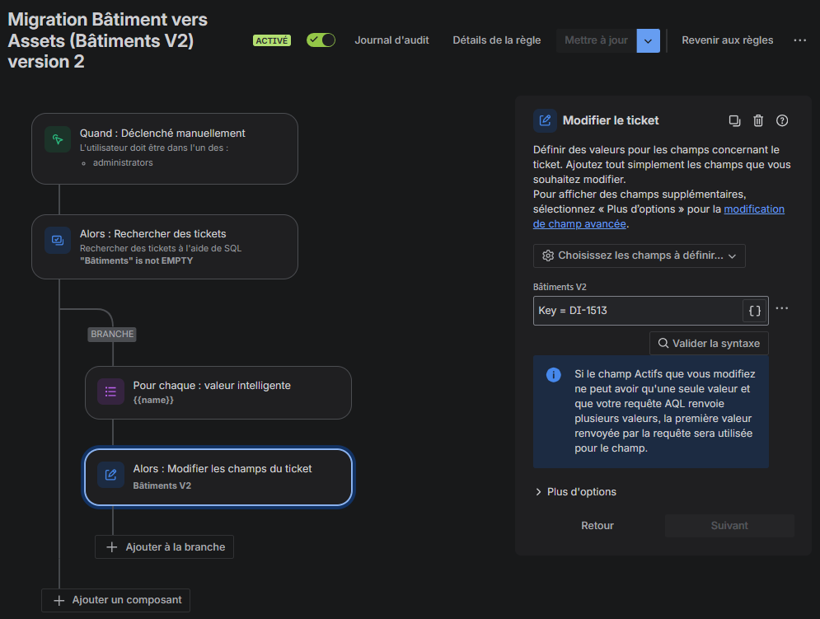Open Bâtiments V2 field more options menu
The image size is (820, 619).
[x=782, y=308]
